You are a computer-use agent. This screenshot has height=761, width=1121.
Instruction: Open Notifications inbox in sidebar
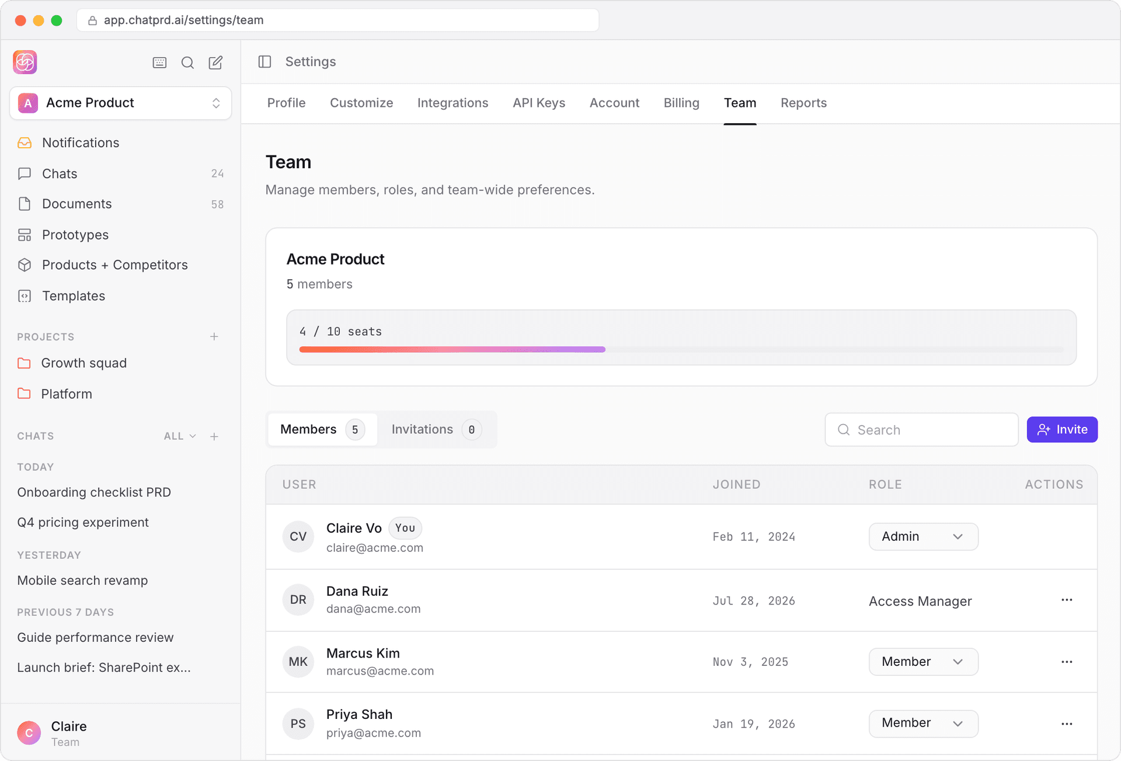tap(120, 143)
